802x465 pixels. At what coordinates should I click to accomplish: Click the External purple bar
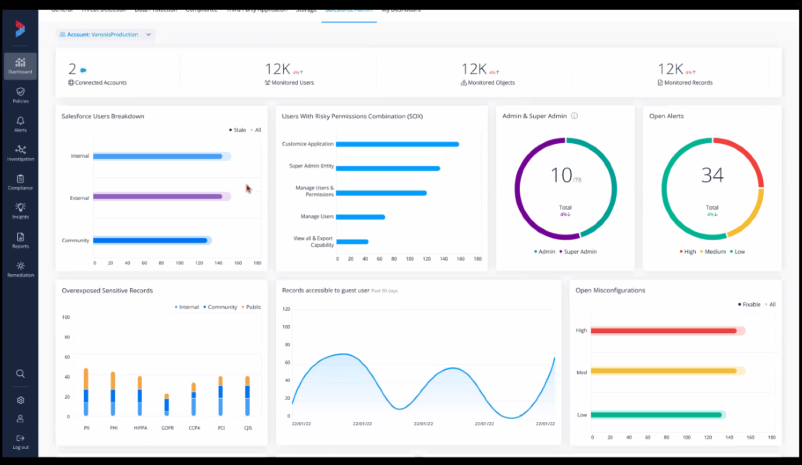pyautogui.click(x=162, y=196)
